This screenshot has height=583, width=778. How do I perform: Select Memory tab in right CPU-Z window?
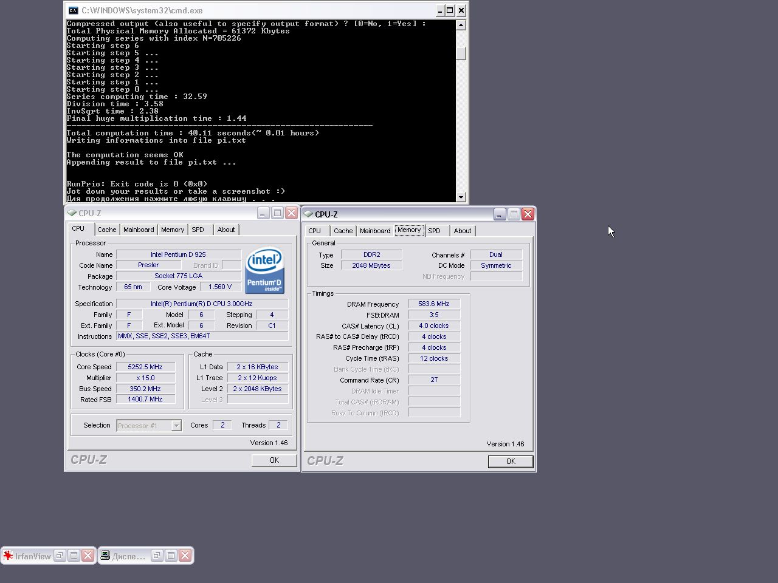pos(409,230)
